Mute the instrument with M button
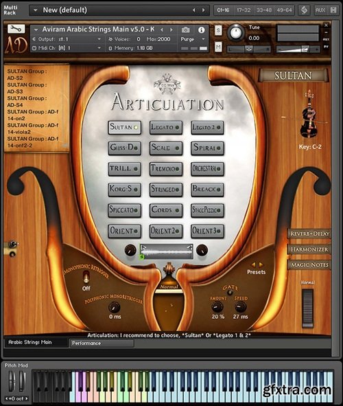 pyautogui.click(x=218, y=47)
